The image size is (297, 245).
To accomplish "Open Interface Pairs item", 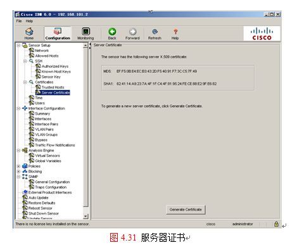I will tap(46, 124).
